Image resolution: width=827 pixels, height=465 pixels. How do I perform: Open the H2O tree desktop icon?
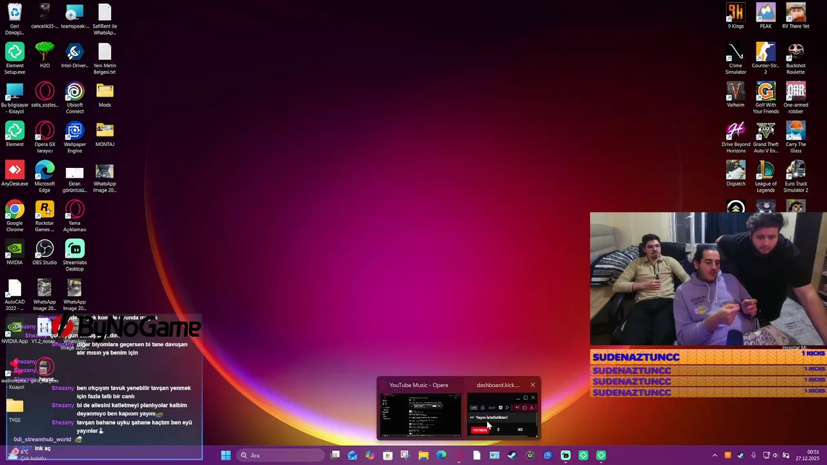point(45,55)
